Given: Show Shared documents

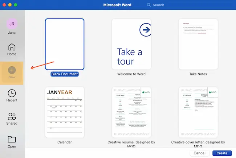Looking at the screenshot, I should click(x=12, y=119).
